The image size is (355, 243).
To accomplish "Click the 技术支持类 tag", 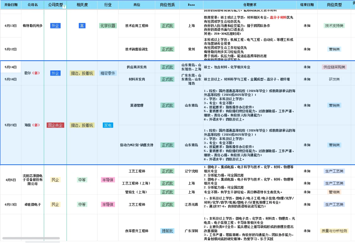I will tap(334, 26).
